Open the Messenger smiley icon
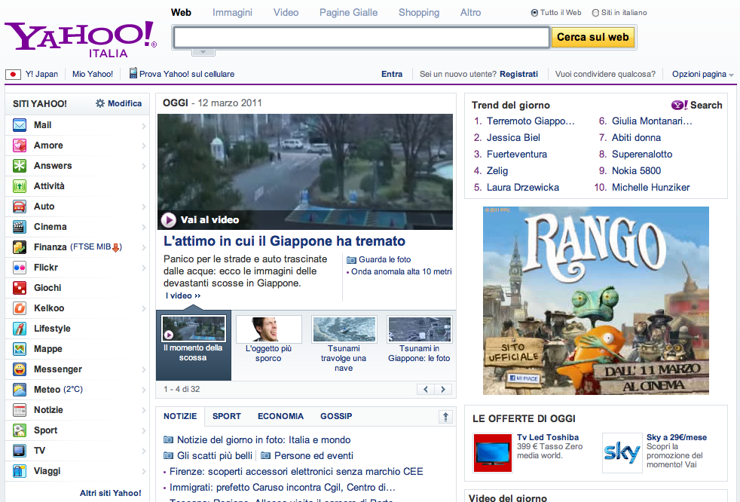This screenshot has height=502, width=740. coord(20,369)
